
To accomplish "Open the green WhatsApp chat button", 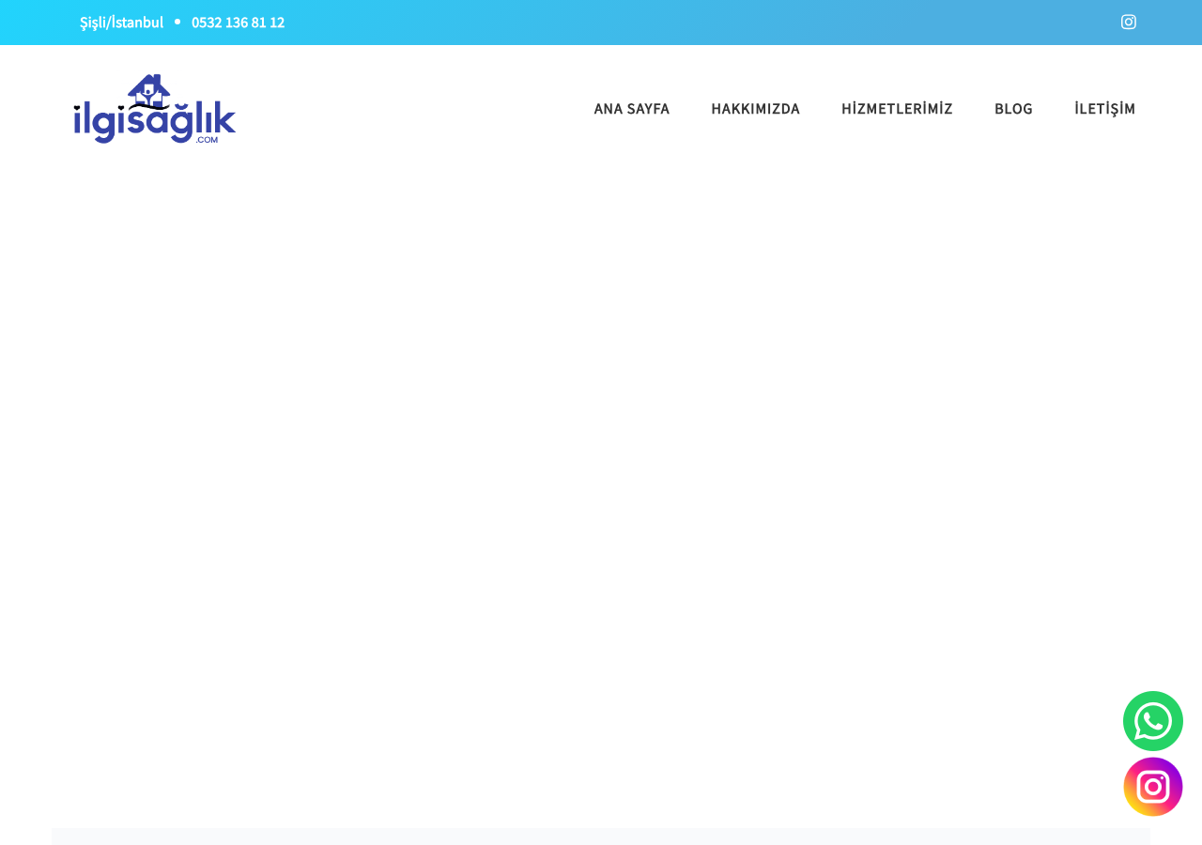I will coord(1153,721).
